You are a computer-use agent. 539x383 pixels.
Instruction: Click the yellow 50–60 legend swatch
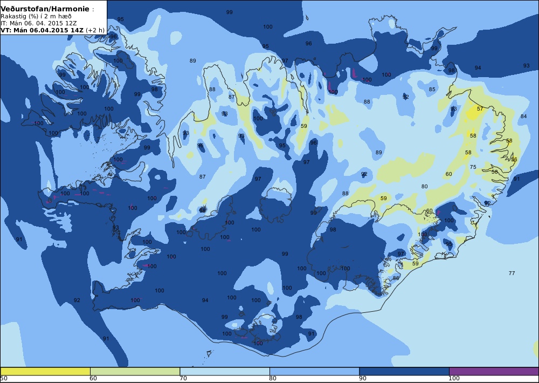(x=45, y=371)
